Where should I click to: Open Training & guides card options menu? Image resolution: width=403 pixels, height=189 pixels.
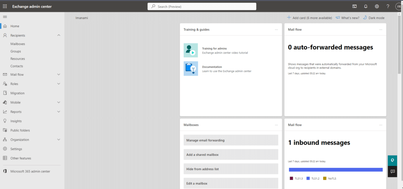276,30
